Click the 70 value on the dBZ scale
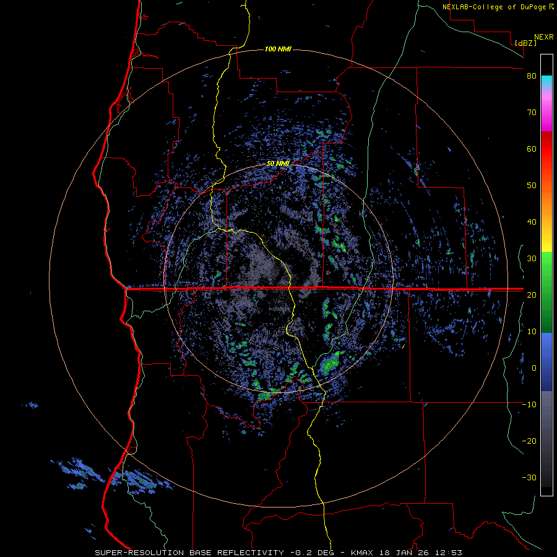Screen dimensions: 557x557 click(532, 112)
